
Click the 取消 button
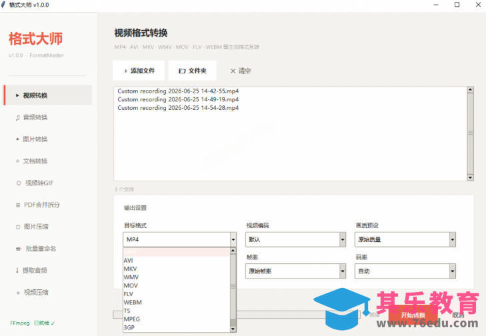tap(458, 315)
